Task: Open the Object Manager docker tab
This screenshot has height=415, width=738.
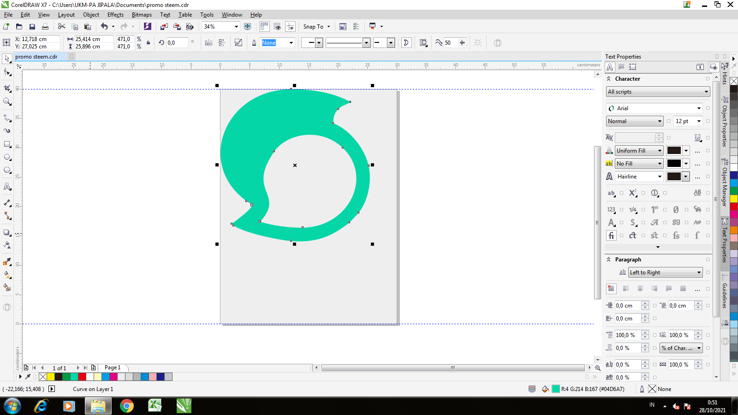Action: coord(725,183)
